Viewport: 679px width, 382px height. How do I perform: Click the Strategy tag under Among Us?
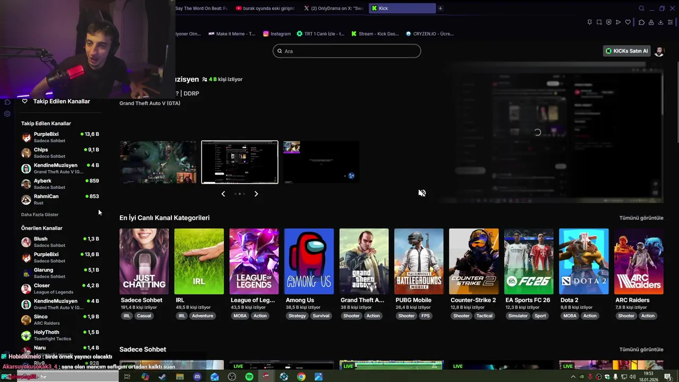(x=297, y=316)
